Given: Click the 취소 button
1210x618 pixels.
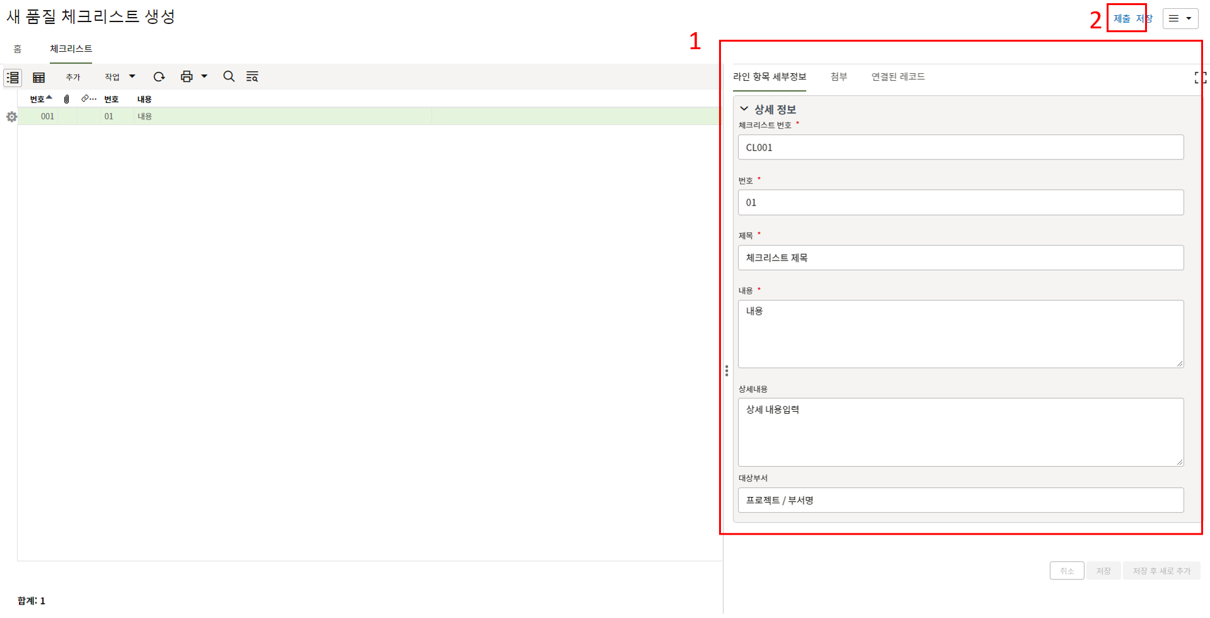Looking at the screenshot, I should 1066,571.
